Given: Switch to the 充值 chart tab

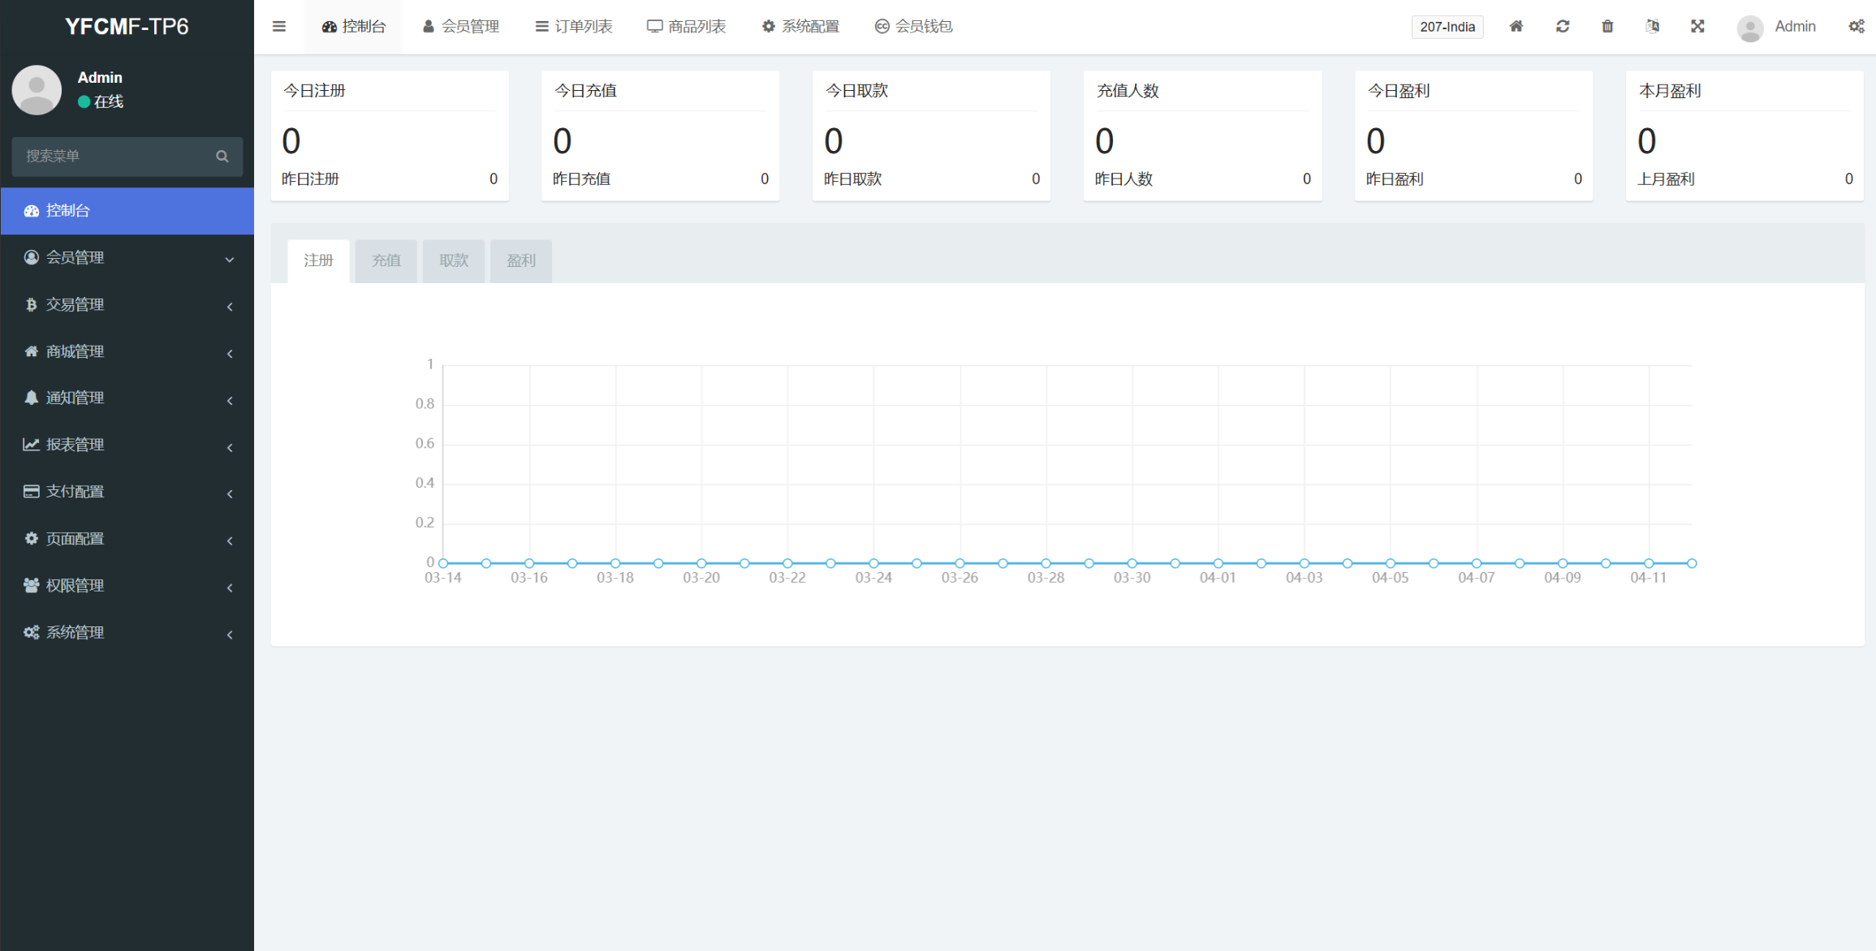Looking at the screenshot, I should click(x=386, y=260).
